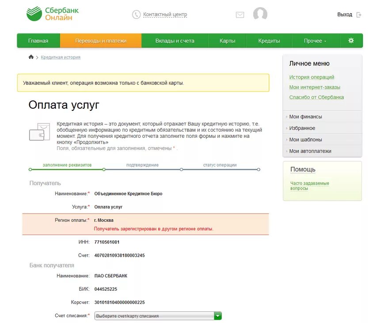
Task: Click Выход to log out
Action: 345,15
